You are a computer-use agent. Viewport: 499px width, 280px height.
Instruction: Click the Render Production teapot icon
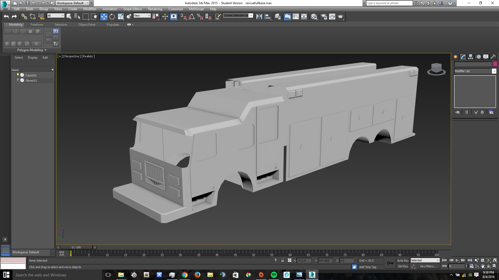click(x=340, y=17)
